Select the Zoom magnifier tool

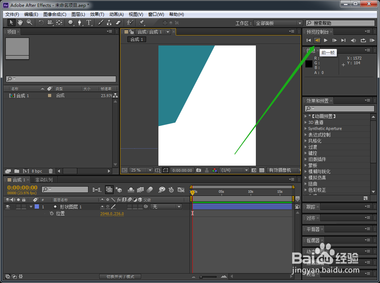point(29,22)
